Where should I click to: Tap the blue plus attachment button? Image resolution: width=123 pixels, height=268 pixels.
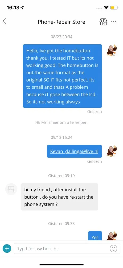tap(7, 248)
